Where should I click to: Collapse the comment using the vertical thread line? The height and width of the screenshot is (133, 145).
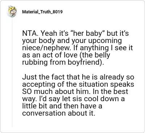click(x=12, y=72)
